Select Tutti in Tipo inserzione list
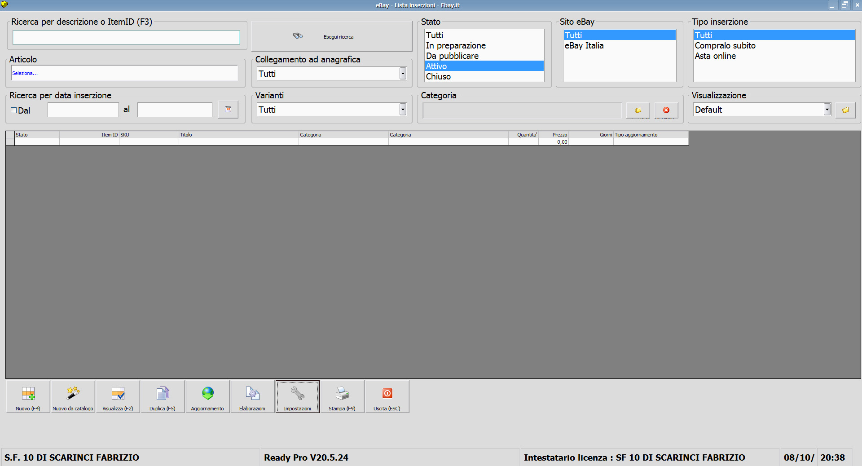862x466 pixels. click(x=774, y=35)
